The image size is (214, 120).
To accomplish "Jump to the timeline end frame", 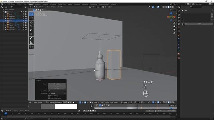I will pyautogui.click(x=95, y=111).
